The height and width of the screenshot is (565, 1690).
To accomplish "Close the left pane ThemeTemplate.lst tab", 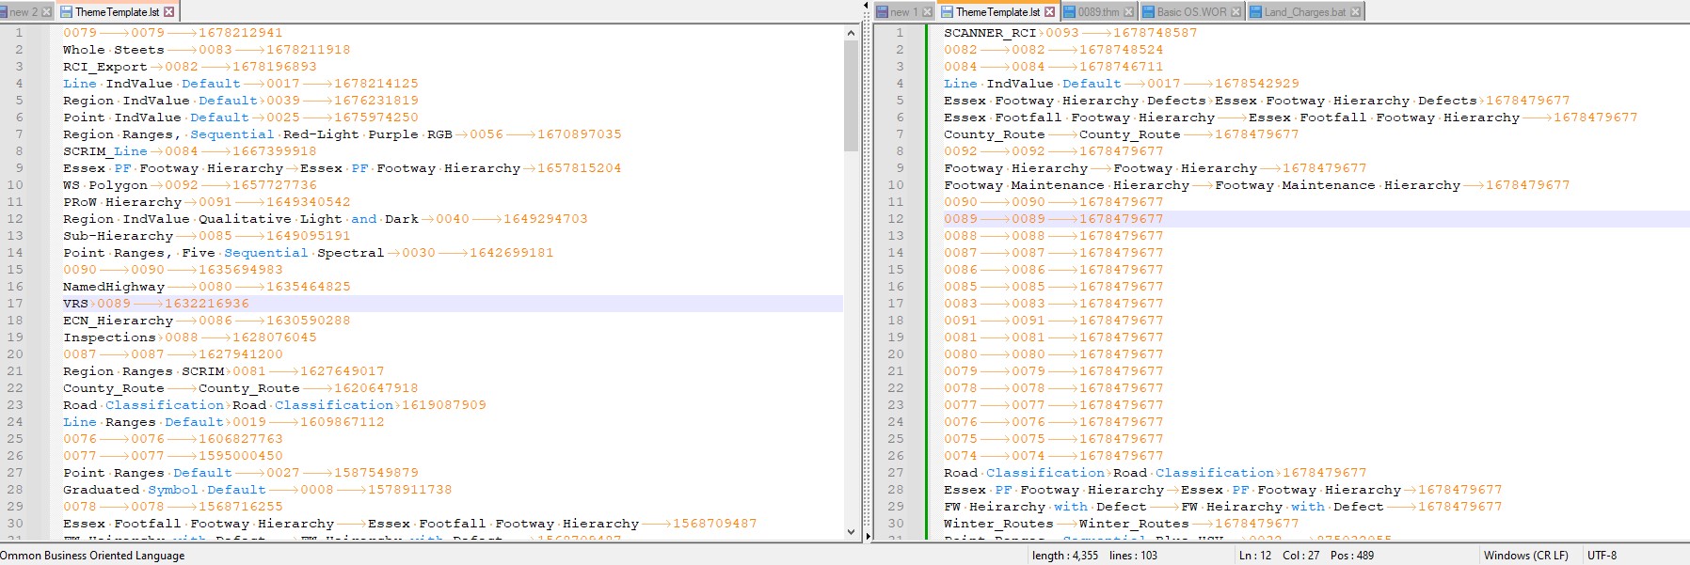I will pyautogui.click(x=169, y=12).
